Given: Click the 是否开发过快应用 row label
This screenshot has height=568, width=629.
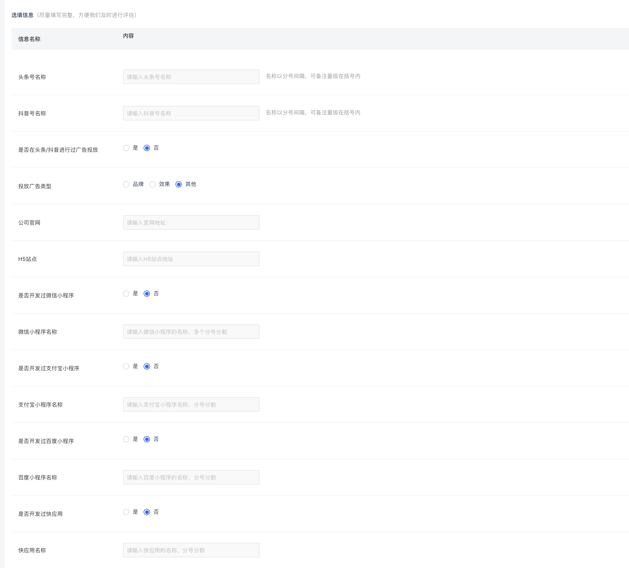Looking at the screenshot, I should [x=41, y=514].
